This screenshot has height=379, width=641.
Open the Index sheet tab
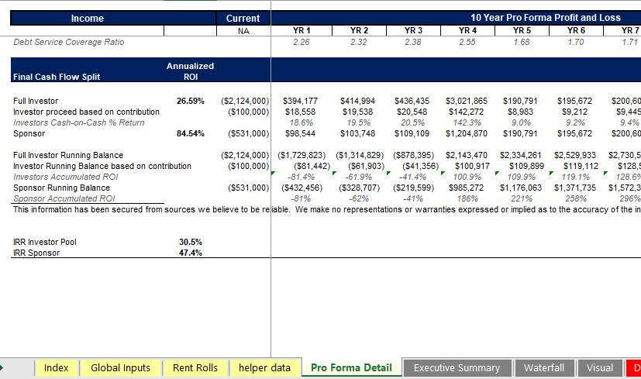click(x=57, y=367)
